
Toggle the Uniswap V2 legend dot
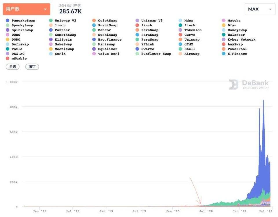(x=51, y=20)
